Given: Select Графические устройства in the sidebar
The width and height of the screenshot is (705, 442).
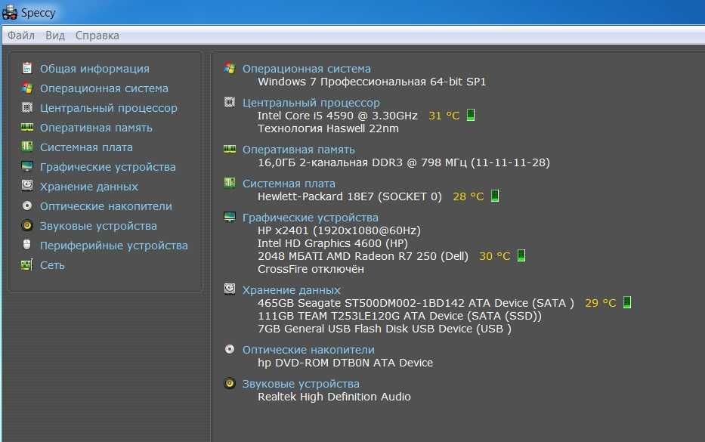Looking at the screenshot, I should [x=108, y=167].
